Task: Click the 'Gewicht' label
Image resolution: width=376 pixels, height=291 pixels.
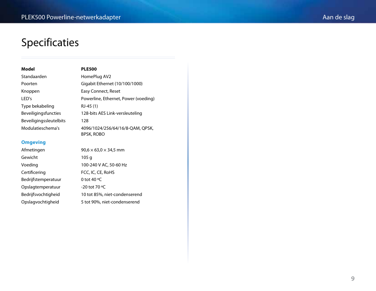Action: coord(30,157)
